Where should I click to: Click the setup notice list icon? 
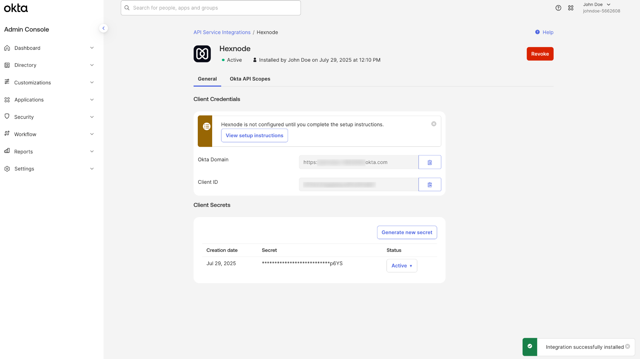207,127
